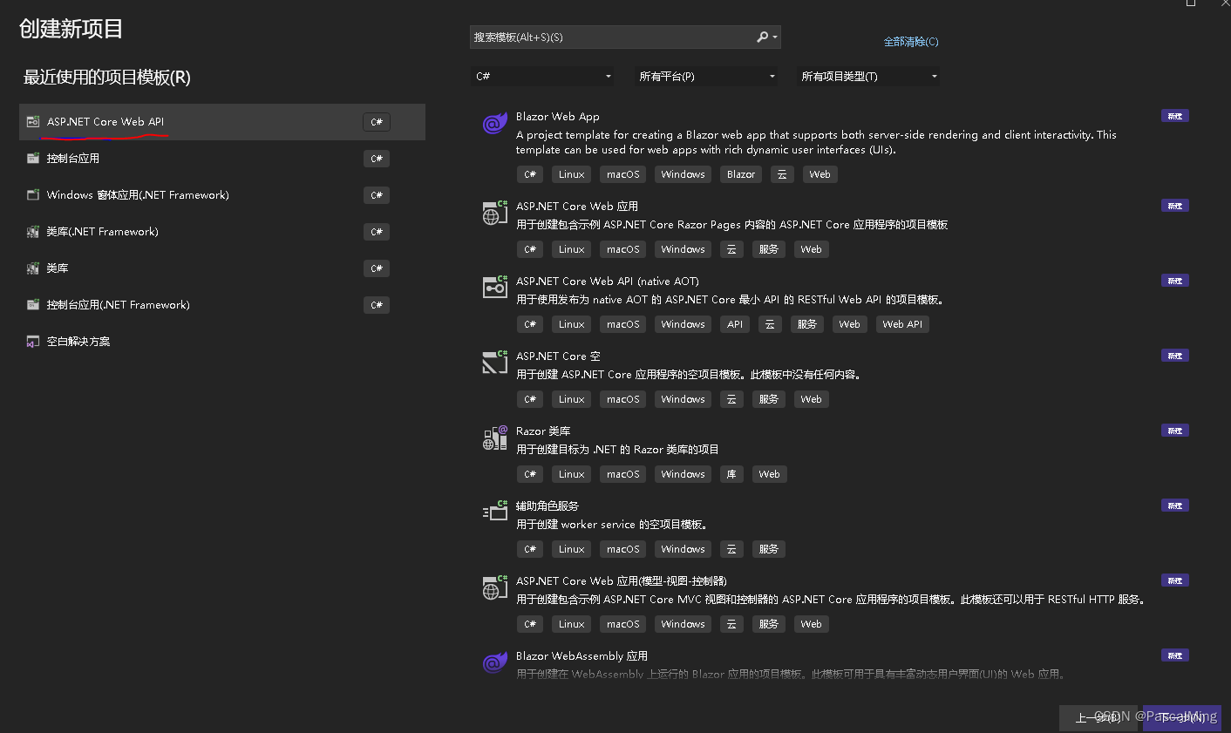Click the 服务 tag under ASP.NET Core Web 应用

769,249
